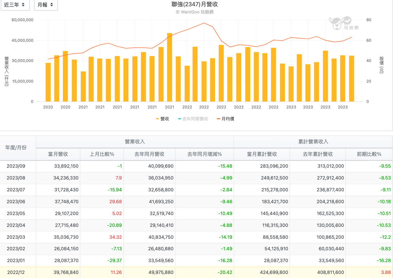Show the 去年同期營收 legend series
This screenshot has width=393, height=278.
pyautogui.click(x=193, y=119)
